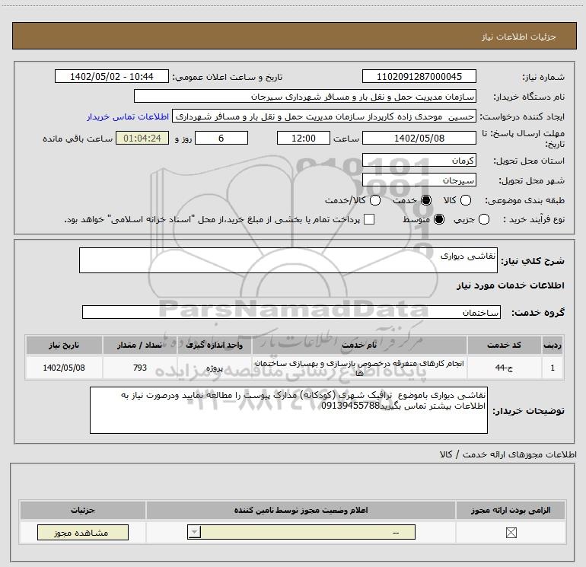
Task: Click the unit cell پروژه
Action: coord(215,368)
